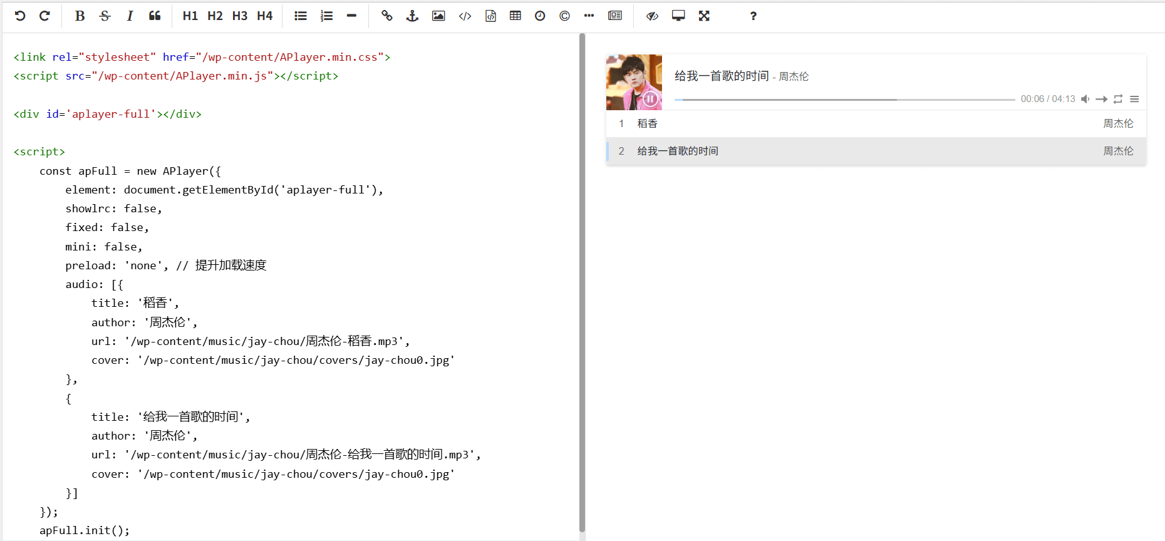Click the "<div id='aplayer-full'></div>" line
The width and height of the screenshot is (1165, 541).
tap(108, 114)
